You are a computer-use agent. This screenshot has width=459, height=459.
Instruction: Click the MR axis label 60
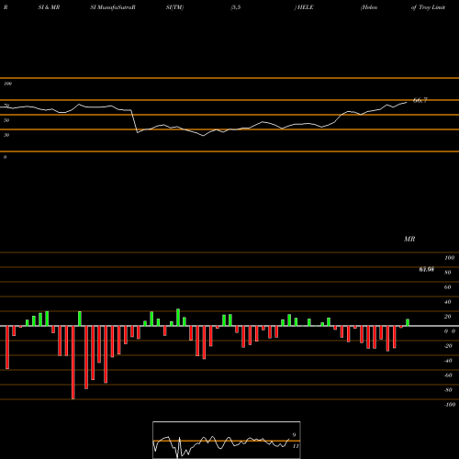448,287
